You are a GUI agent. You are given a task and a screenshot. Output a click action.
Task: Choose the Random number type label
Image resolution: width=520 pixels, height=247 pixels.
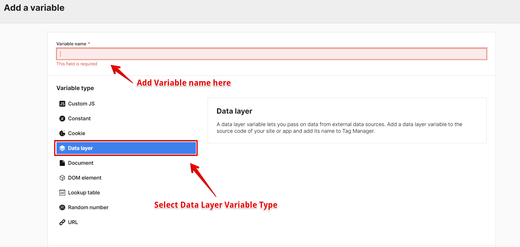pos(88,207)
